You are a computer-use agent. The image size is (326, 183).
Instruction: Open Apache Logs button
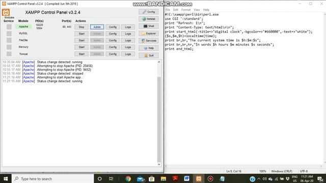point(128,27)
